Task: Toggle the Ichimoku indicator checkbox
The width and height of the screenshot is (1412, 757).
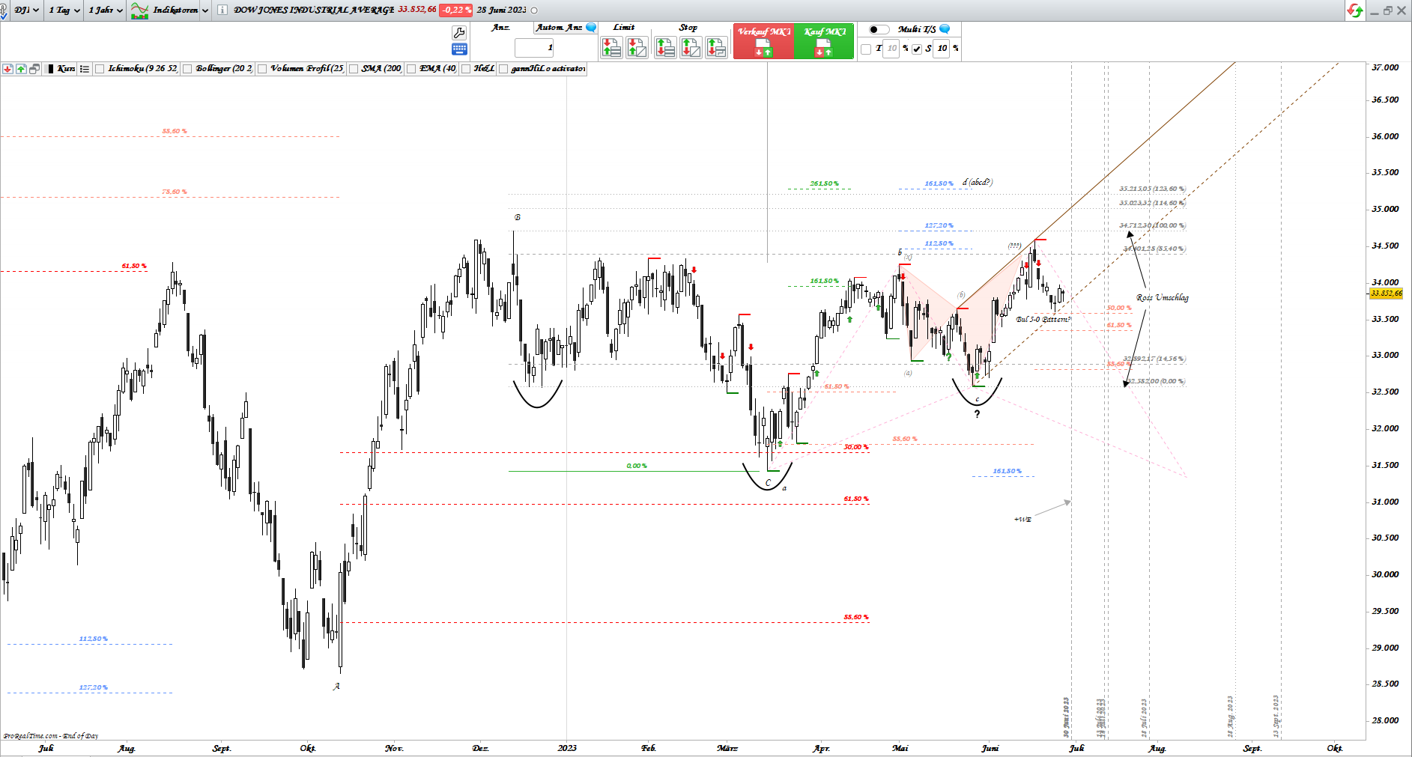Action: coord(100,69)
